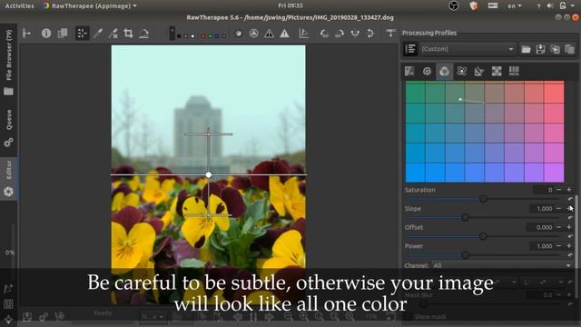Toggle shadow clipping indication
The height and width of the screenshot is (327, 581).
coord(269,34)
